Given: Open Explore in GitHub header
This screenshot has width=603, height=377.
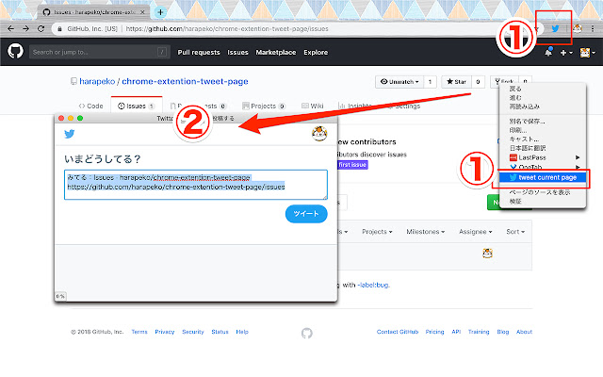Looking at the screenshot, I should tap(316, 53).
